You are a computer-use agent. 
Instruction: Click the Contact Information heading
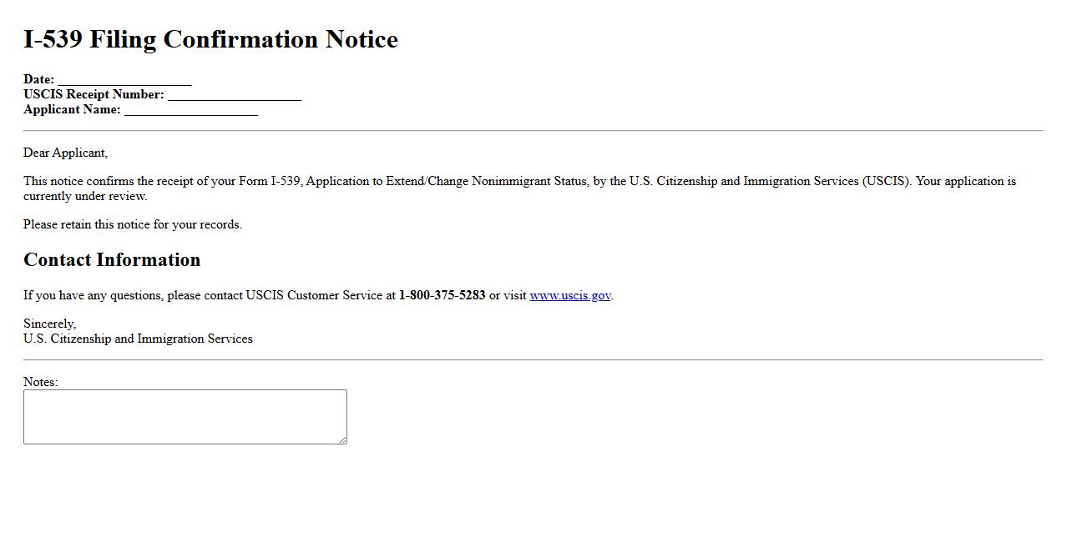[112, 260]
